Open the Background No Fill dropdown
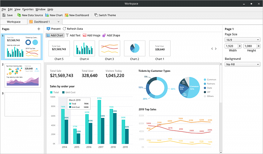The height and width of the screenshot is (154, 263). click(242, 64)
